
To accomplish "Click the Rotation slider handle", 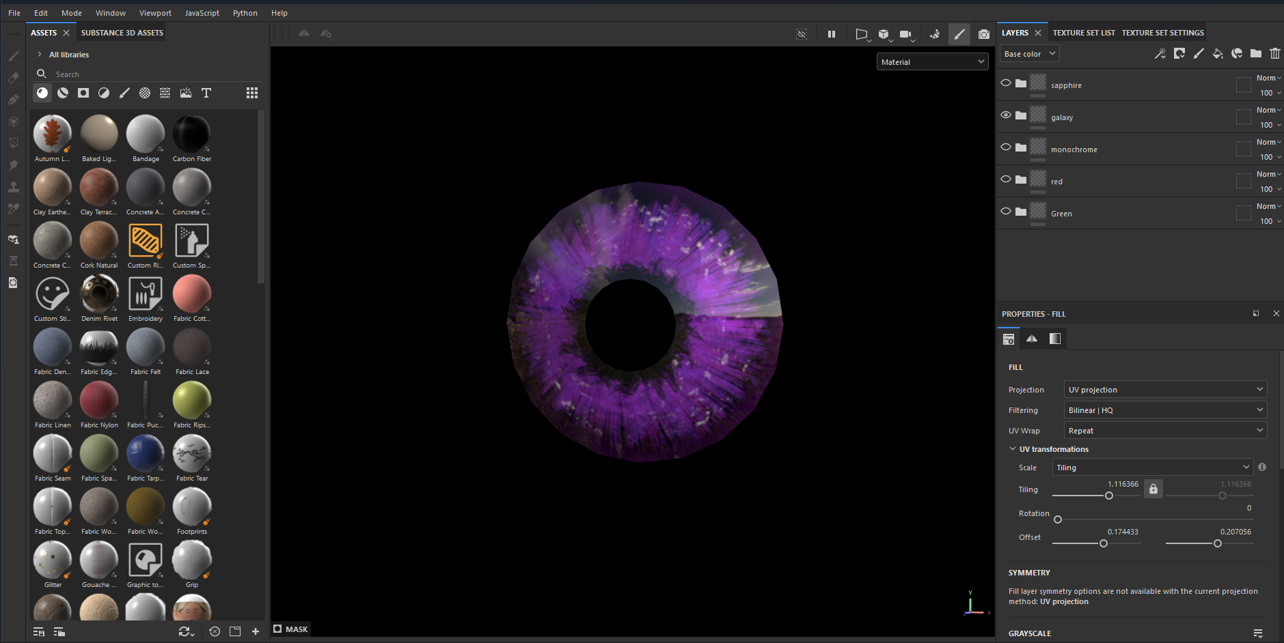I will (x=1058, y=519).
